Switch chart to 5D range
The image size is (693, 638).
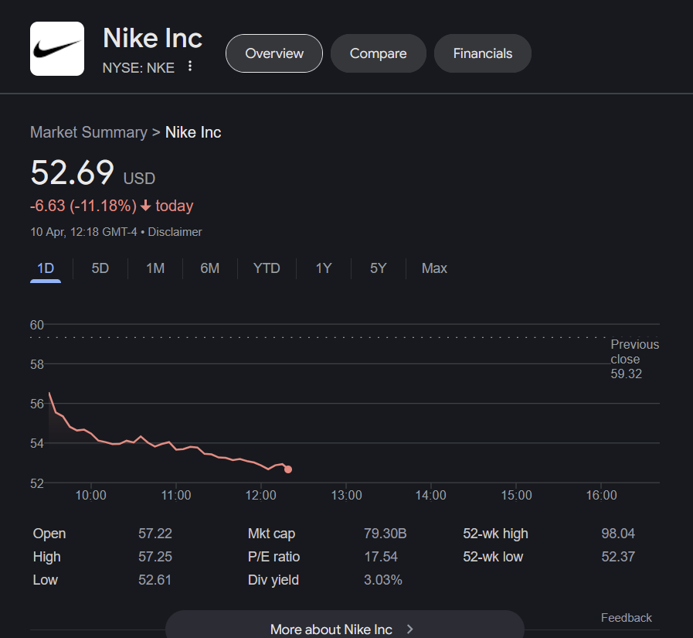tap(100, 268)
